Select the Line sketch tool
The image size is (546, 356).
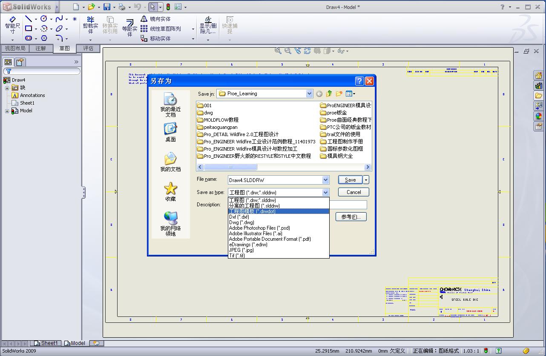pyautogui.click(x=29, y=19)
